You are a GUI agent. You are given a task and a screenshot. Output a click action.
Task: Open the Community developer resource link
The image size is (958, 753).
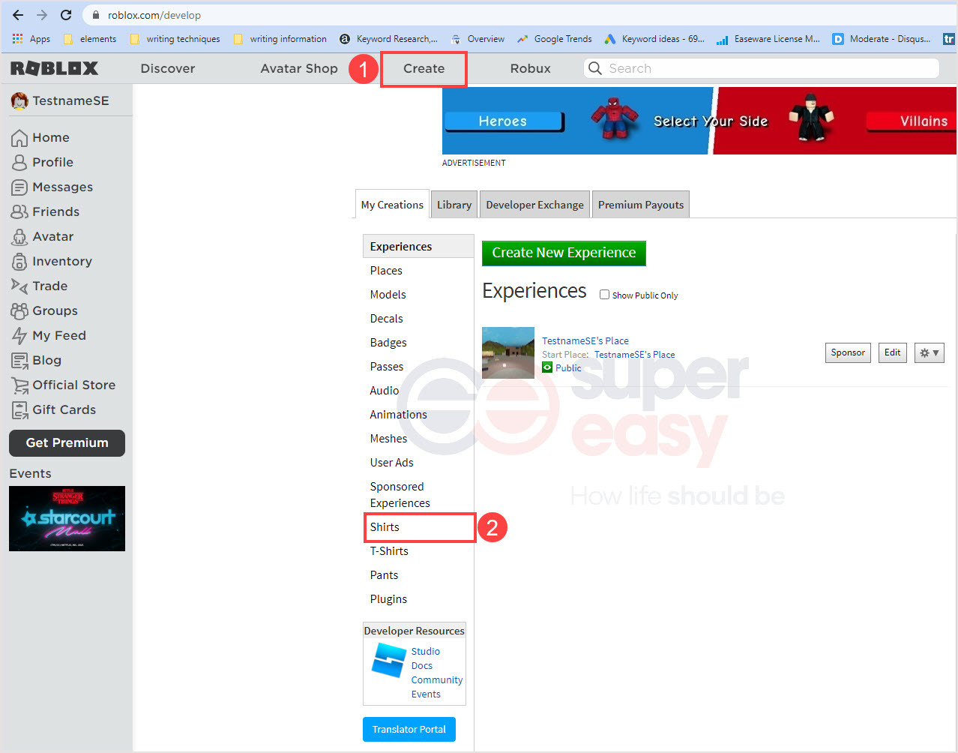click(436, 679)
